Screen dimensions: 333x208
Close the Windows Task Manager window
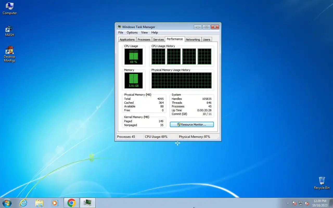215,27
